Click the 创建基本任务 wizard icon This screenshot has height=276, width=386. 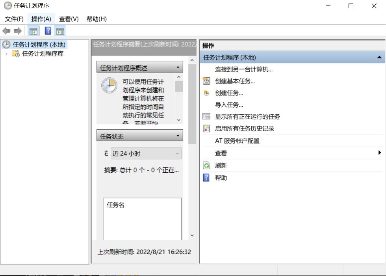pyautogui.click(x=206, y=81)
